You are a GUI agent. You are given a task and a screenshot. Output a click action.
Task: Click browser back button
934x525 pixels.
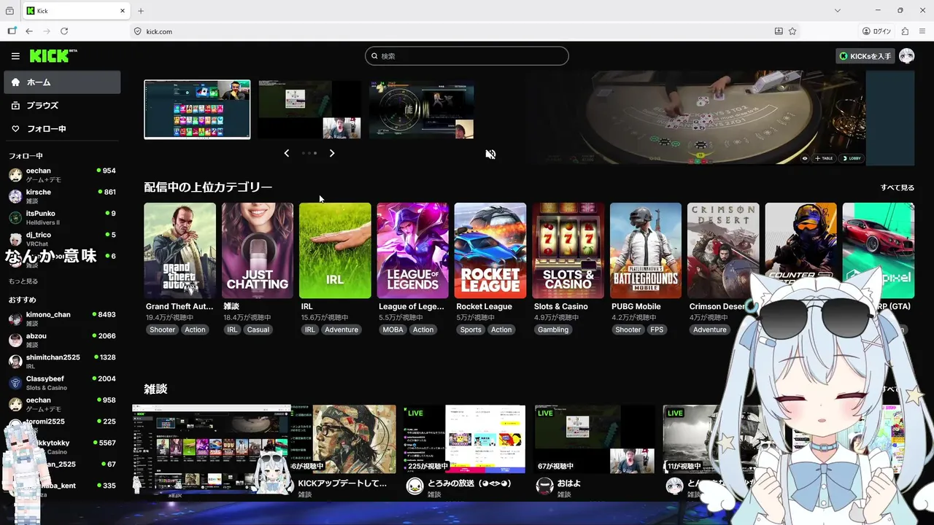[x=29, y=31]
